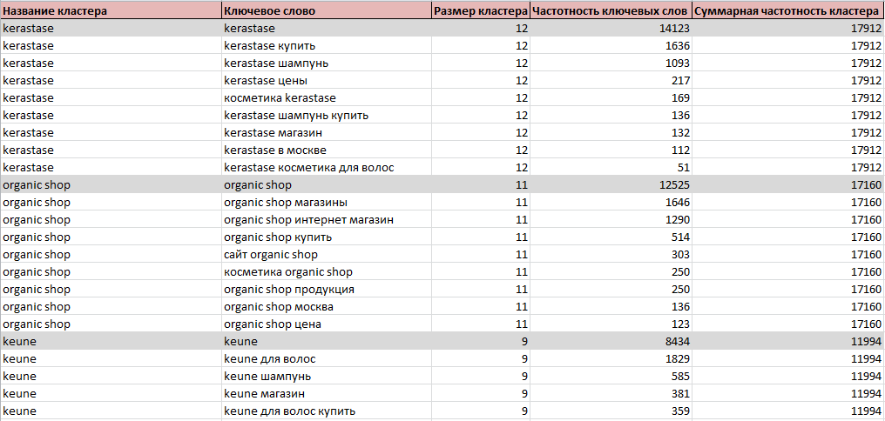The width and height of the screenshot is (885, 421).
Task: Click the cell with frequency 1829
Action: (x=611, y=359)
